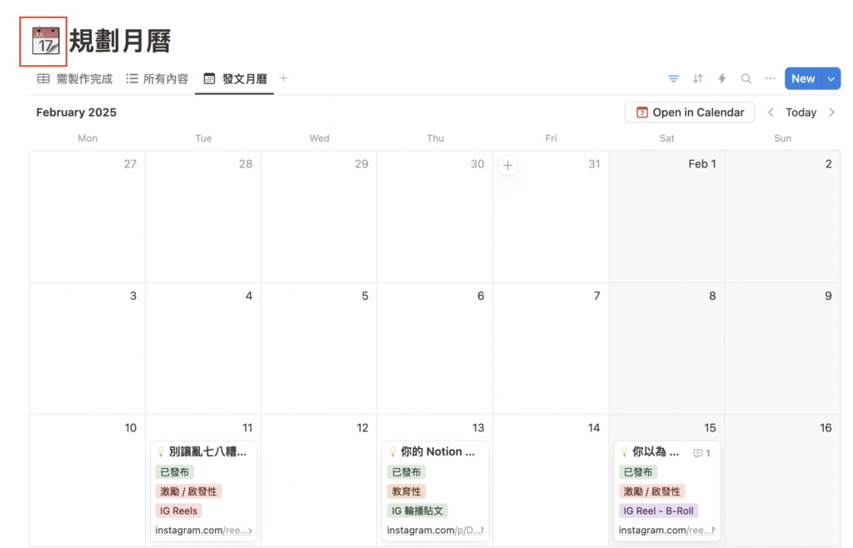This screenshot has height=548, width=853.
Task: Click the calendar page icon beside the title
Action: pyautogui.click(x=45, y=41)
